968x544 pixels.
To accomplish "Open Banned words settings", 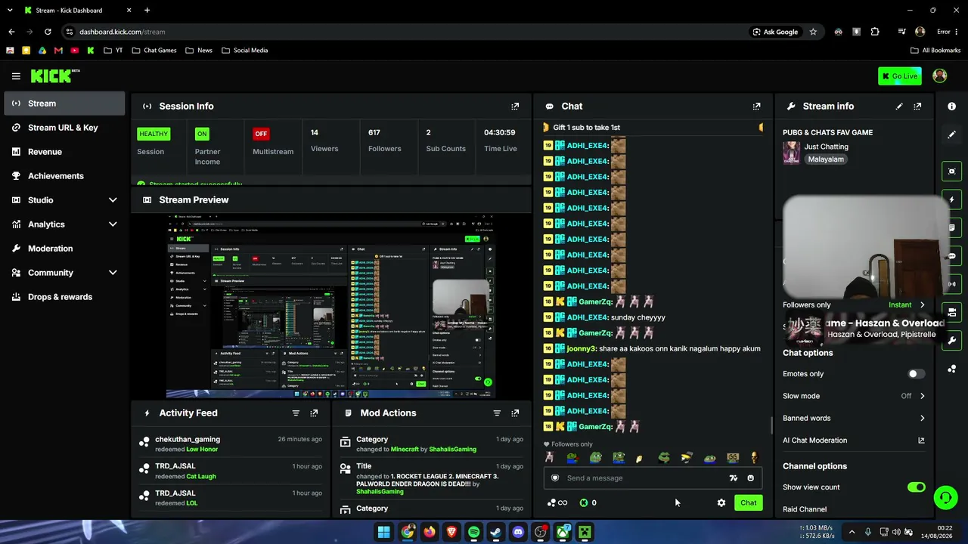I will point(854,418).
